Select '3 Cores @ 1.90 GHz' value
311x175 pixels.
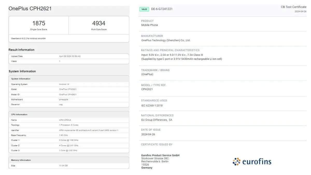[x=68, y=140]
